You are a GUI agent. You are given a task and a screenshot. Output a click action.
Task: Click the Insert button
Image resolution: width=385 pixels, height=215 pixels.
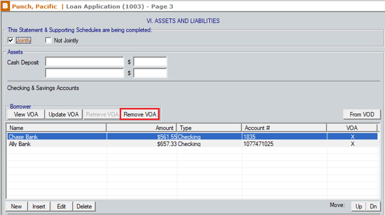point(39,207)
